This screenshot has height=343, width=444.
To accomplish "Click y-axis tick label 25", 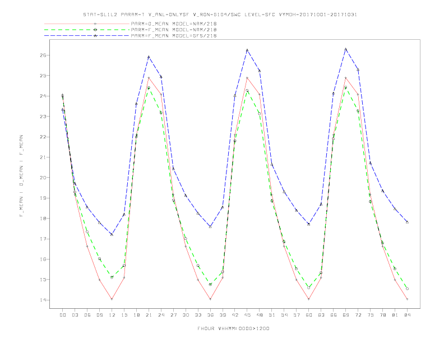I will coord(43,76).
